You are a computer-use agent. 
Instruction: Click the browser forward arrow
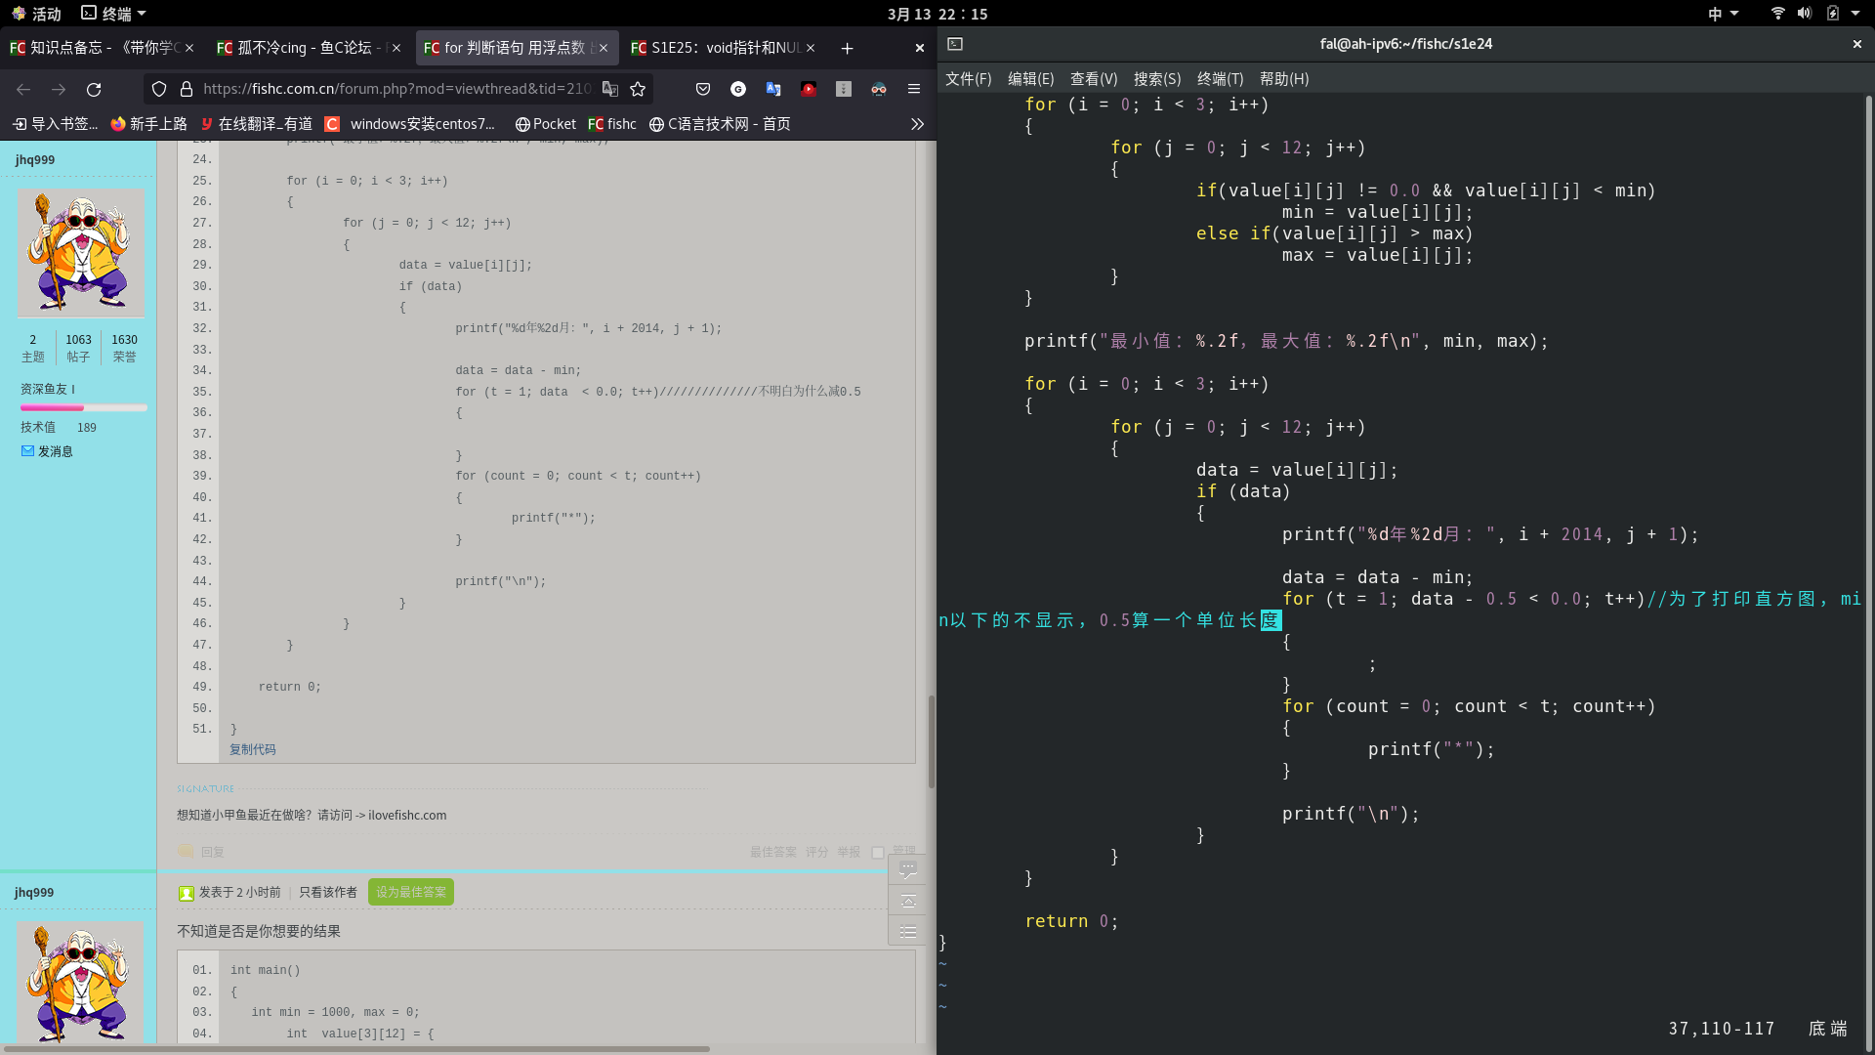tap(59, 89)
